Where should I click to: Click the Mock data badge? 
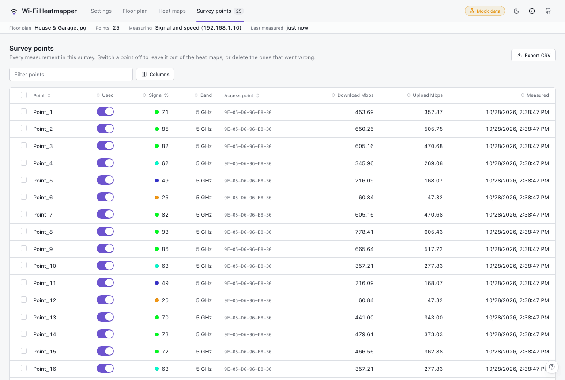point(485,11)
